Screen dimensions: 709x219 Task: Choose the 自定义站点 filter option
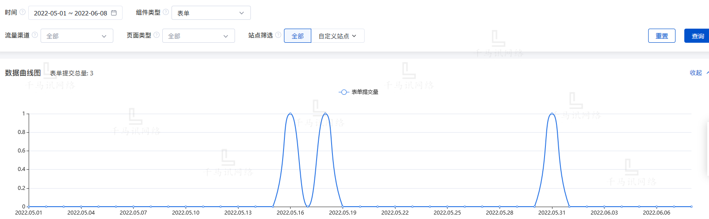(x=337, y=36)
